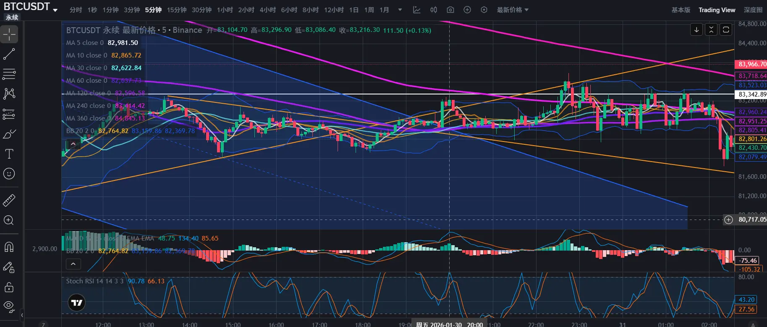The image size is (767, 327).
Task: Switch to 基本版 chart view
Action: [681, 10]
